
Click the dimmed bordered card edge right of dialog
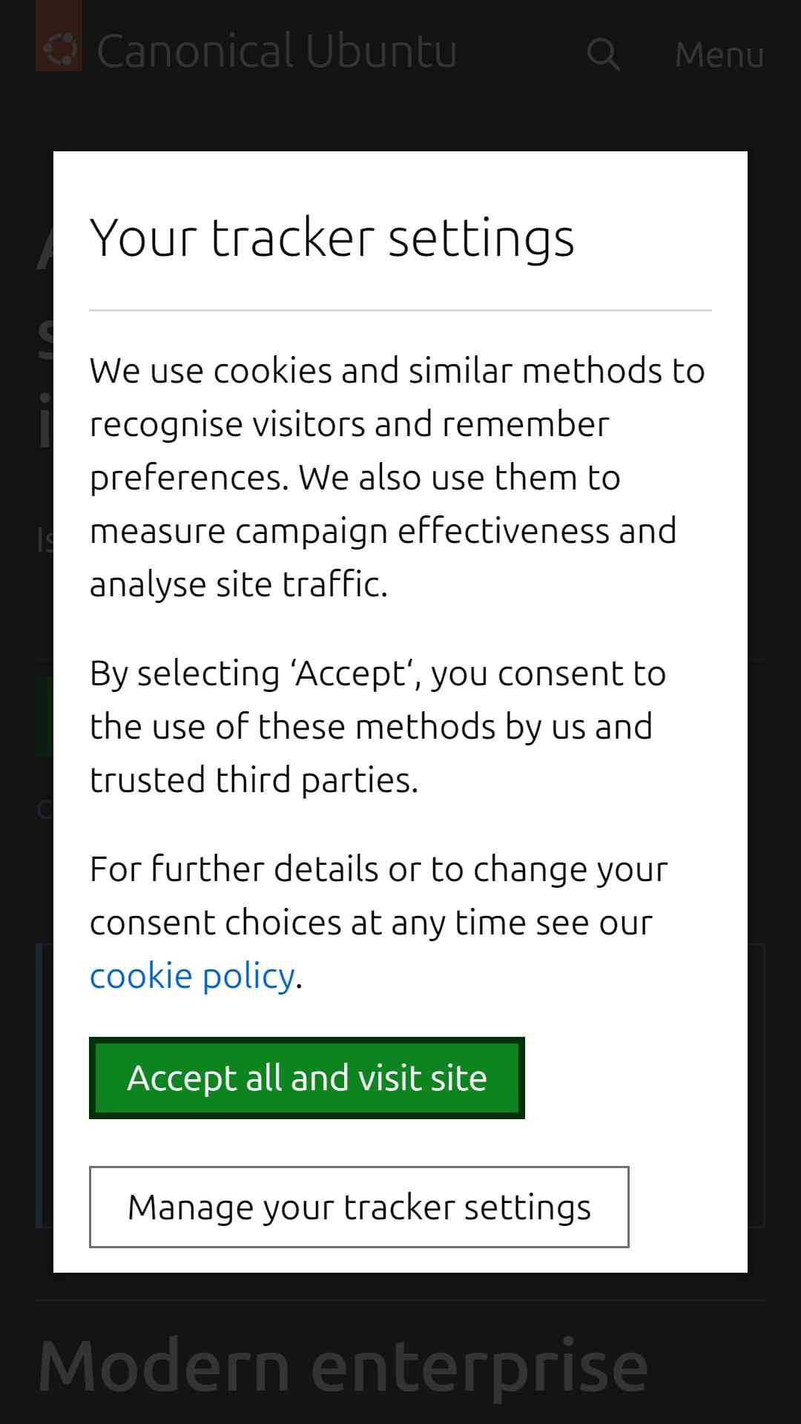click(756, 1086)
